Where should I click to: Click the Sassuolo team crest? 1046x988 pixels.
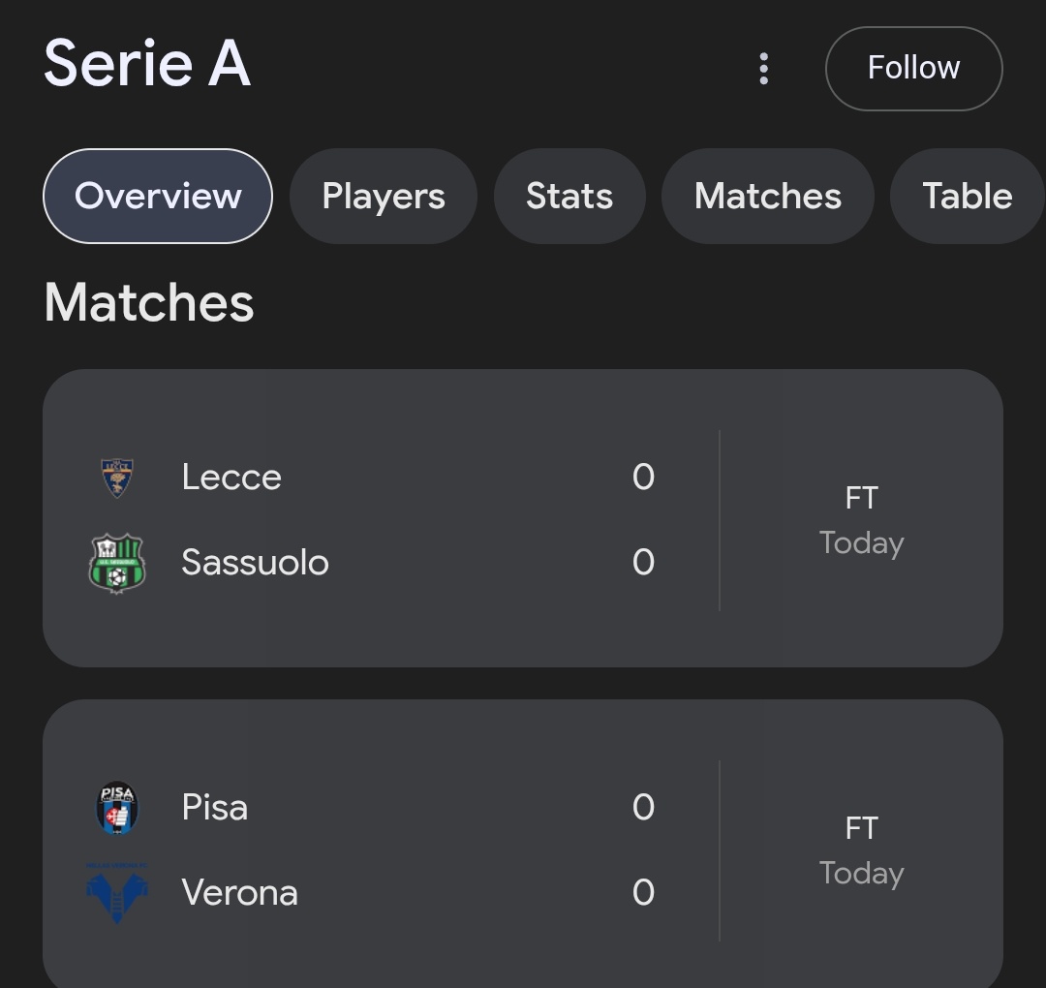click(x=117, y=563)
